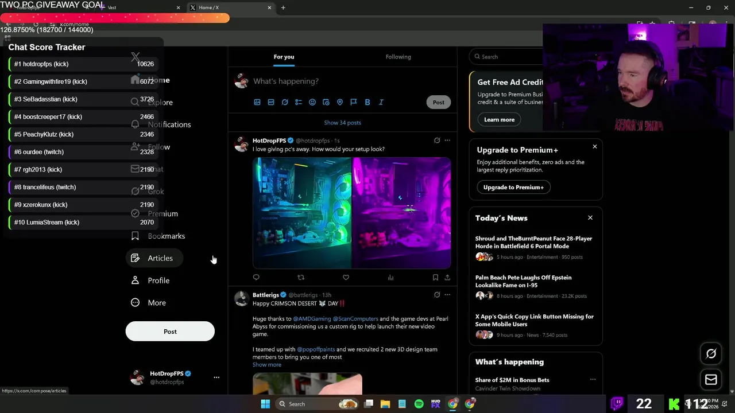Viewport: 735px width, 413px height.
Task: Click Upgrade to Premium+ button
Action: click(513, 187)
